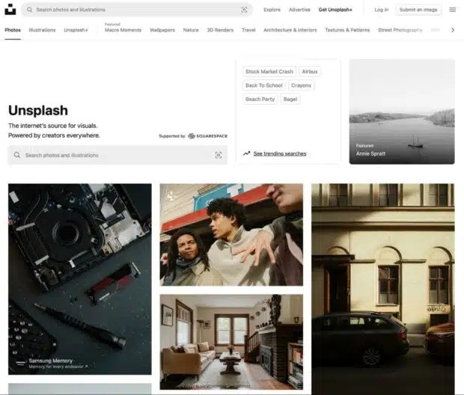Viewport: 464px width, 395px height.
Task: Click the magnifier icon in top search bar
Action: pos(29,10)
